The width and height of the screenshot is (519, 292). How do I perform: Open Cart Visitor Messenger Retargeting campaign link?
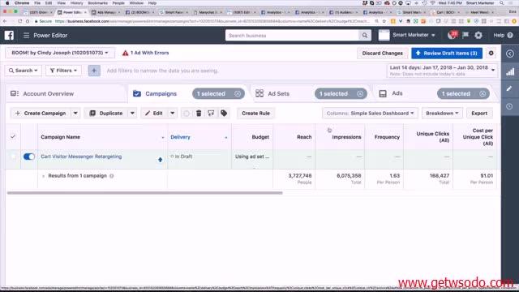[81, 157]
